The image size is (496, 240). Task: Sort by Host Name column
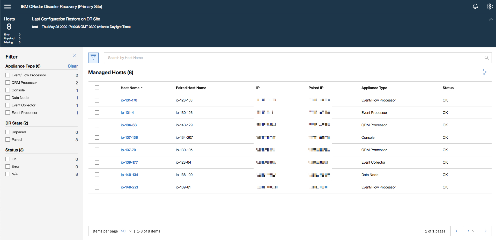tap(132, 88)
